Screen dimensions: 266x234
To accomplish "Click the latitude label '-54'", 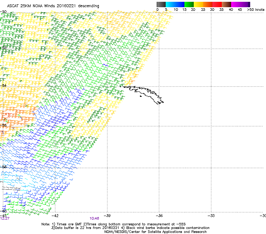I will tap(3, 85).
